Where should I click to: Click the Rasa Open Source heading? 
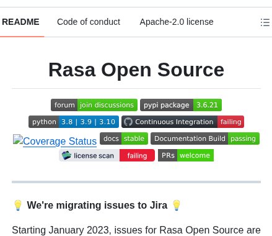[136, 70]
